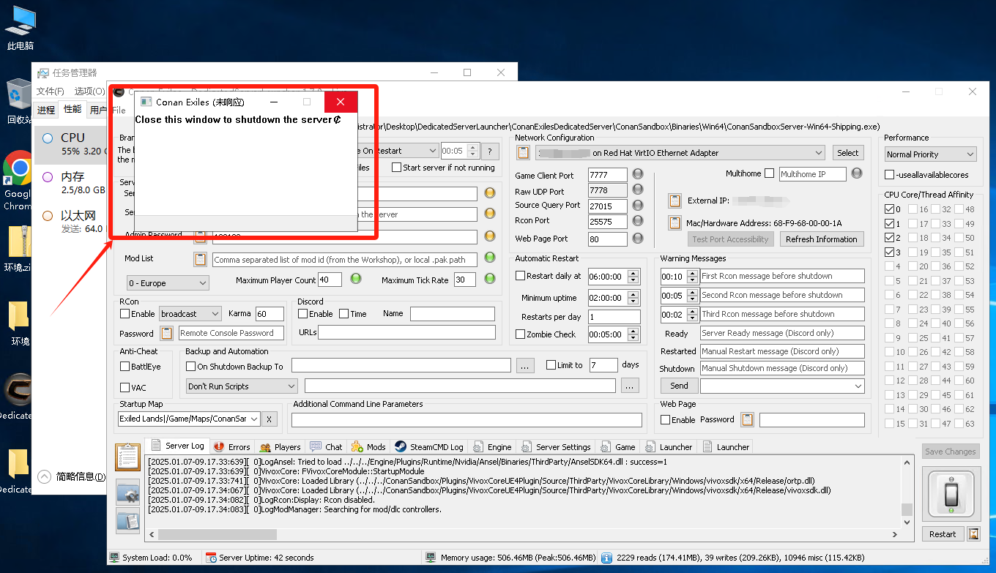This screenshot has width=996, height=573.
Task: Click the Mod List clipboard icon
Action: (200, 259)
